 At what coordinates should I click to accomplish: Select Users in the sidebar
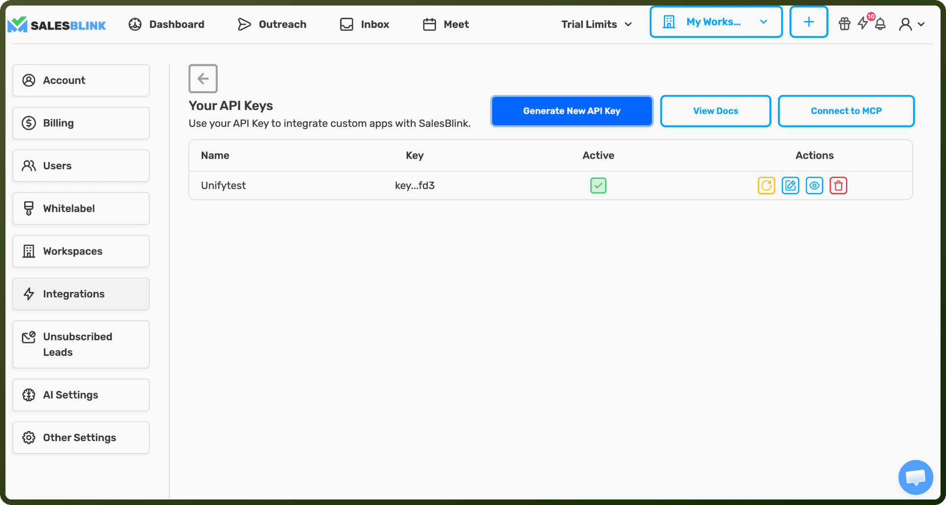click(81, 166)
